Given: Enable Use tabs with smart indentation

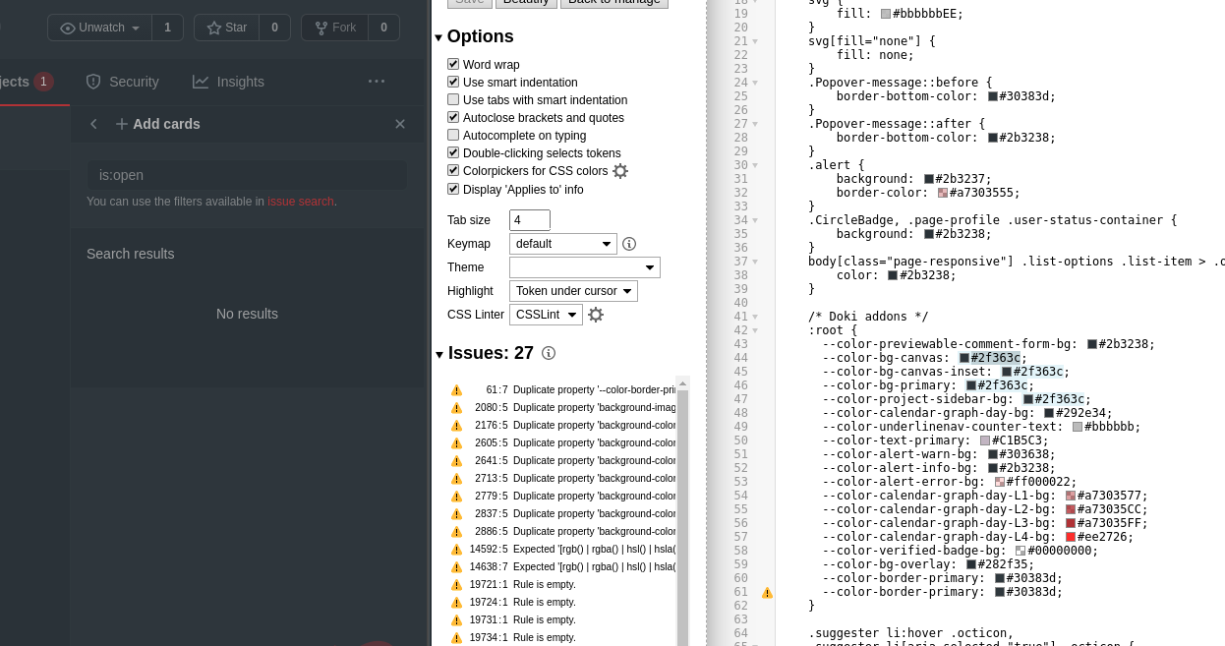Looking at the screenshot, I should click(453, 99).
